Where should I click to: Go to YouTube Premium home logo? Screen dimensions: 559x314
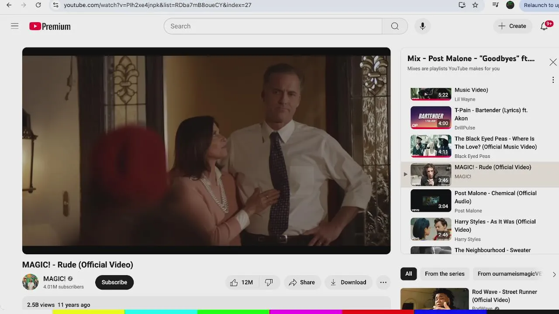[x=50, y=26]
